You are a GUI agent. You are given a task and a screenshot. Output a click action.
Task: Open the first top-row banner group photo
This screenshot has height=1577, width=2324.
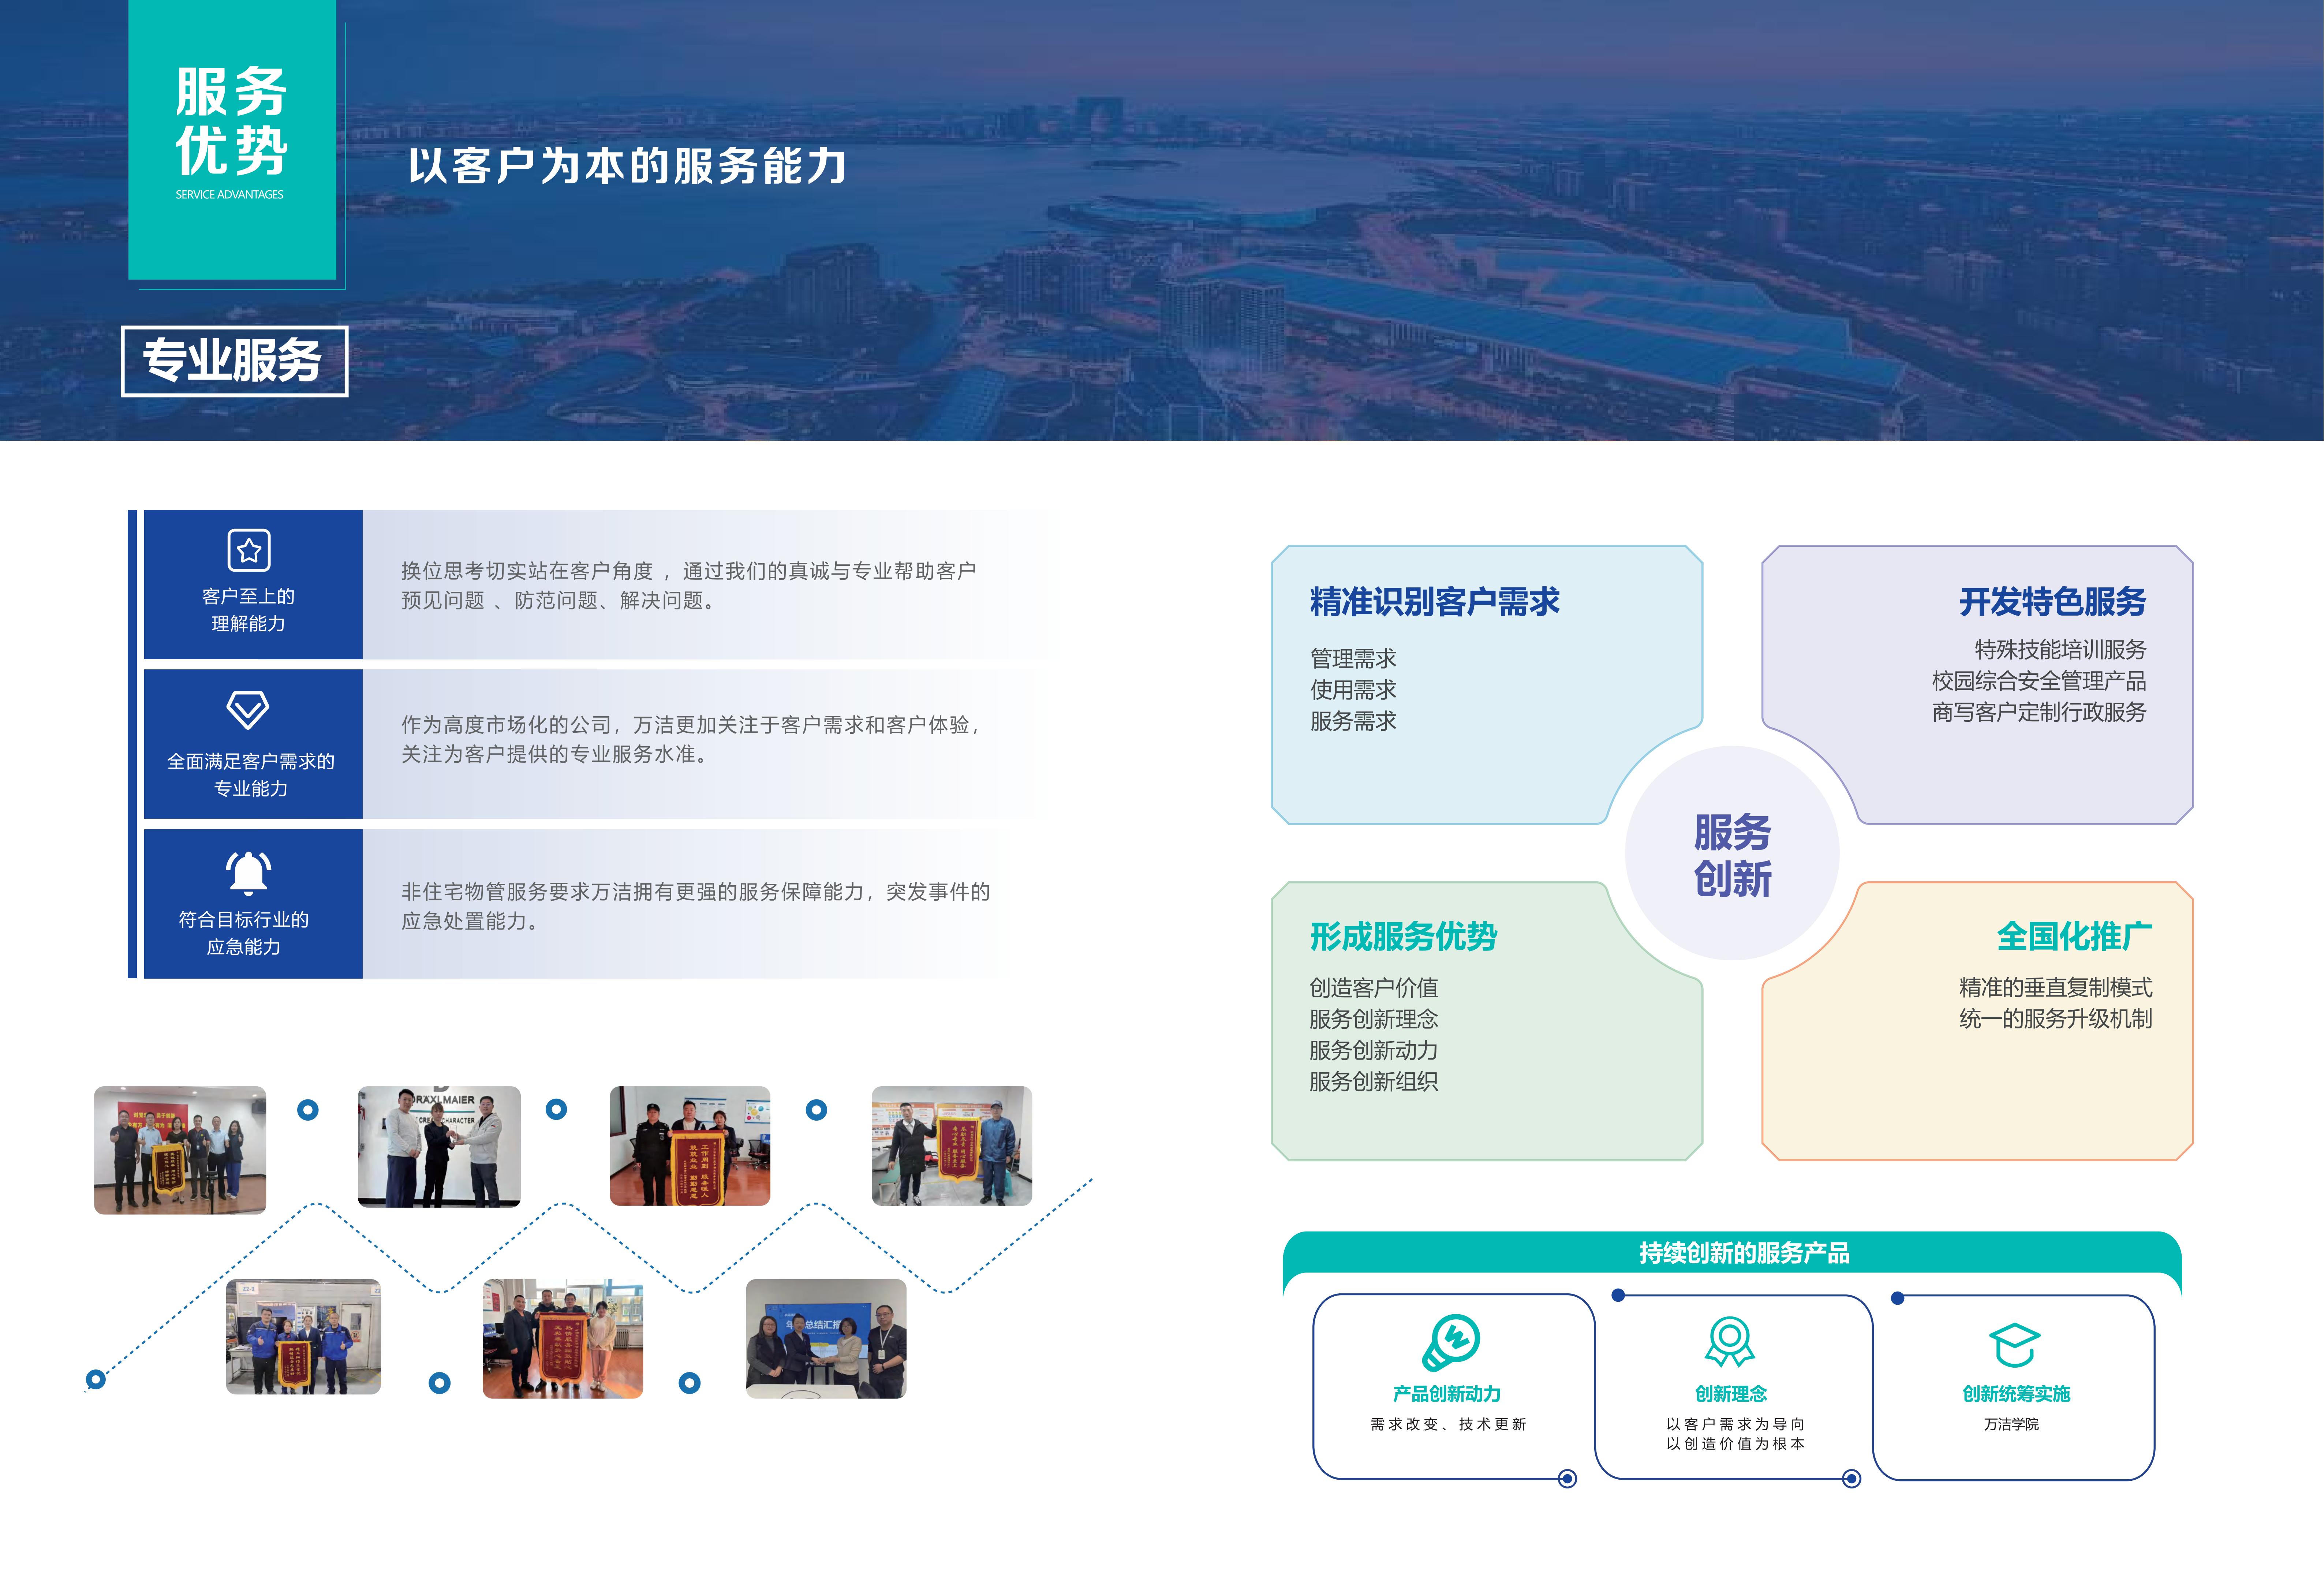coord(180,1150)
